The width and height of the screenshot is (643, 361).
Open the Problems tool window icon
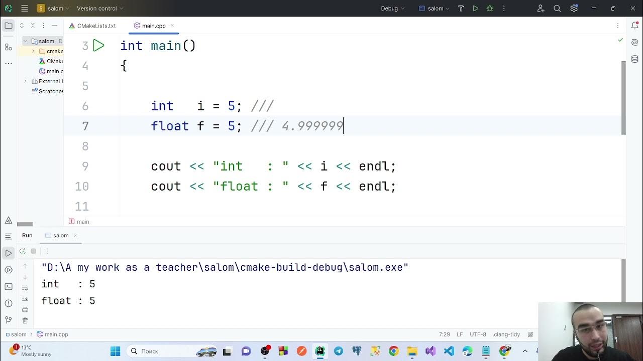9,303
